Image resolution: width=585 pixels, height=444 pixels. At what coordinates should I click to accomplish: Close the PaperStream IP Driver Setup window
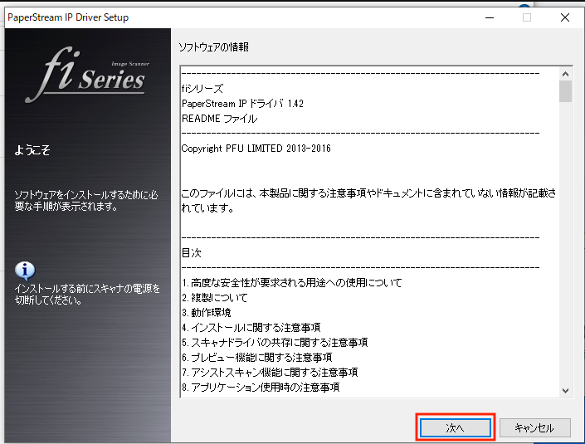point(565,17)
